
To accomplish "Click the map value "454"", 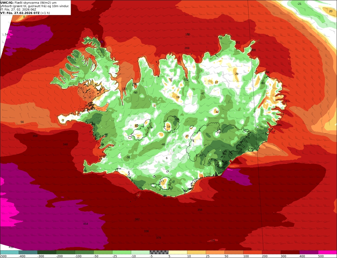I will pyautogui.click(x=86, y=224).
